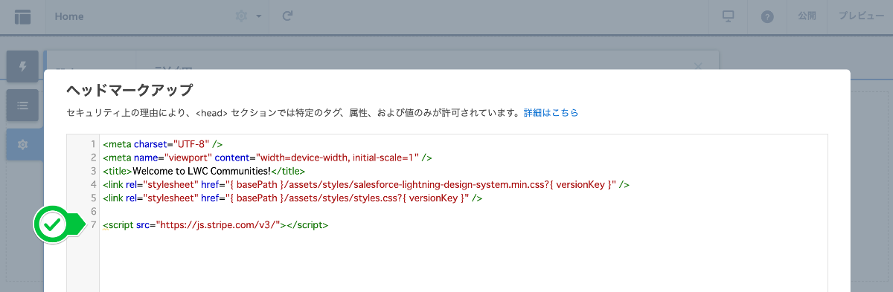Open the Components lightning bolt panel
This screenshot has width=893, height=292.
coord(22,66)
